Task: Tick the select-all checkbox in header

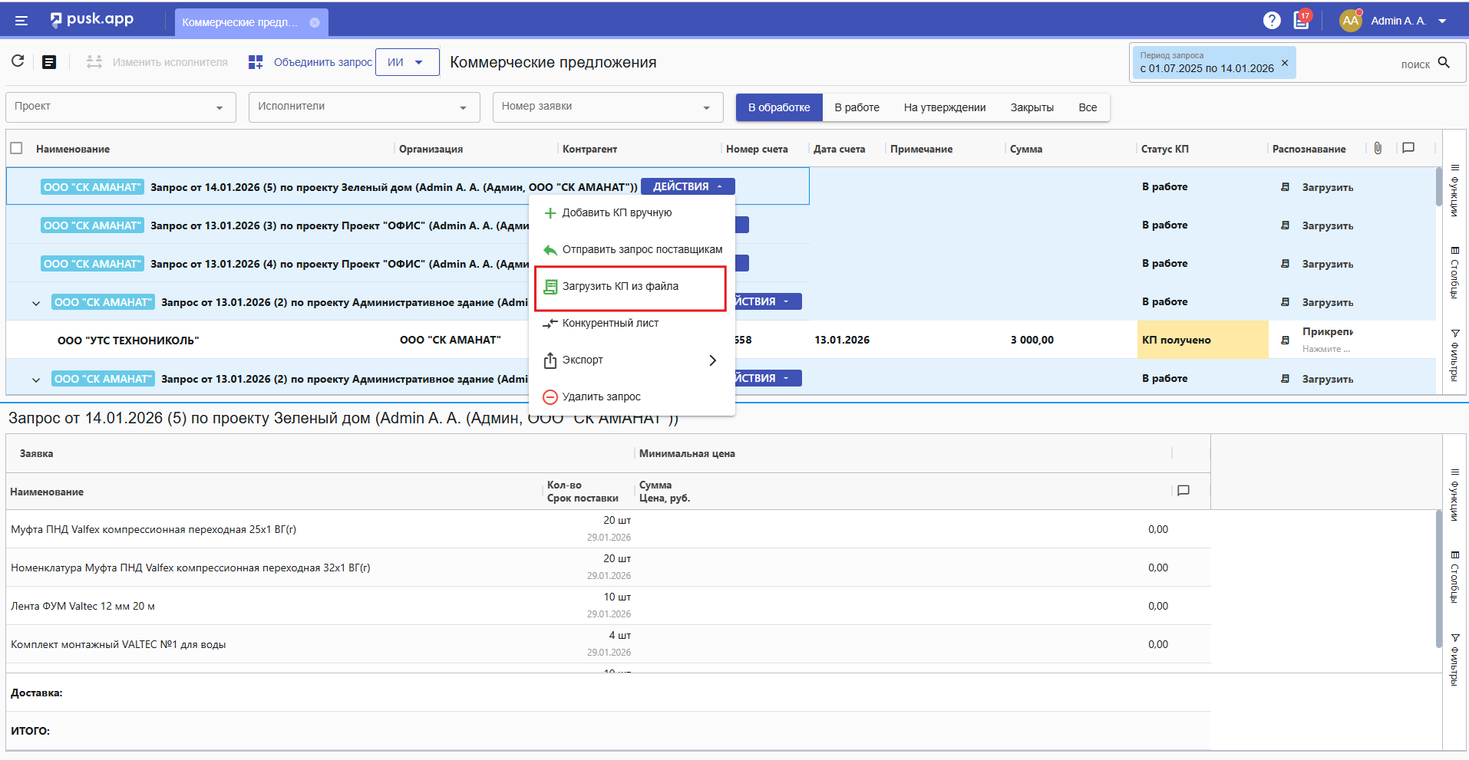Action: click(x=16, y=148)
